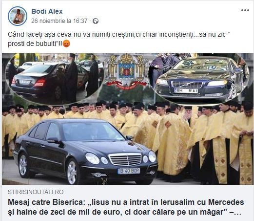Image resolution: width=254 pixels, height=221 pixels.
Task: Click the oval photo of the blue Volvo
Action: 201,79
